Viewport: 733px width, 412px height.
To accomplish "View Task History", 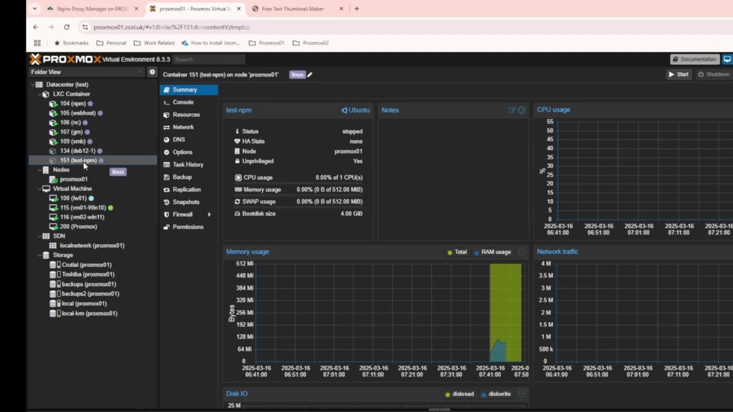I will [x=188, y=165].
